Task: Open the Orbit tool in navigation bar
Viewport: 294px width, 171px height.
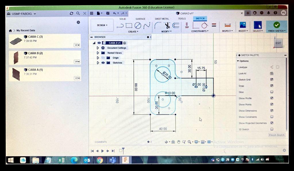Action: pos(166,142)
